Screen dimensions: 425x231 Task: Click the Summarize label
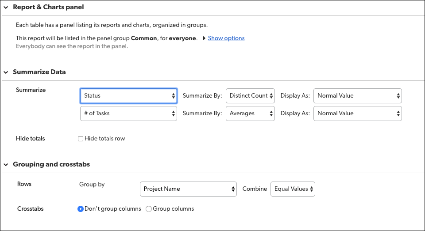(x=31, y=90)
